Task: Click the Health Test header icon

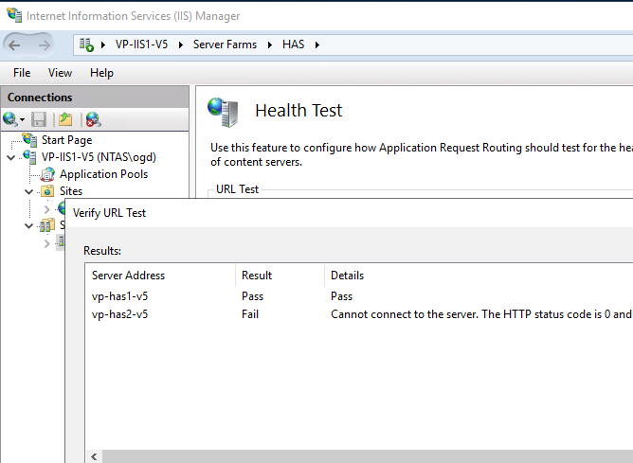Action: (223, 112)
